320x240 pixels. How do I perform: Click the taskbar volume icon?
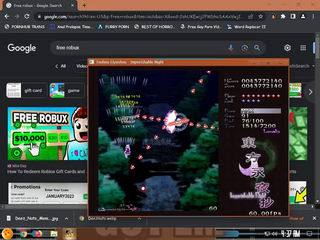[x=275, y=234]
